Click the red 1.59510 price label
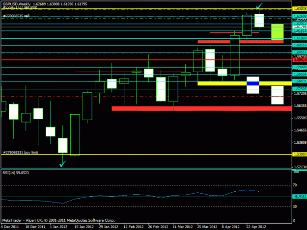 point(299,60)
